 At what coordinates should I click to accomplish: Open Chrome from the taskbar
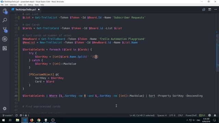39,120
